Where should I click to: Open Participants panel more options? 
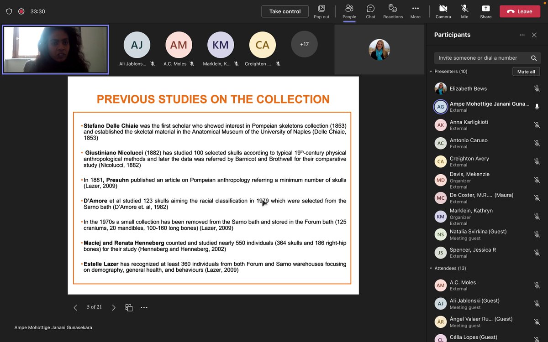pyautogui.click(x=522, y=35)
